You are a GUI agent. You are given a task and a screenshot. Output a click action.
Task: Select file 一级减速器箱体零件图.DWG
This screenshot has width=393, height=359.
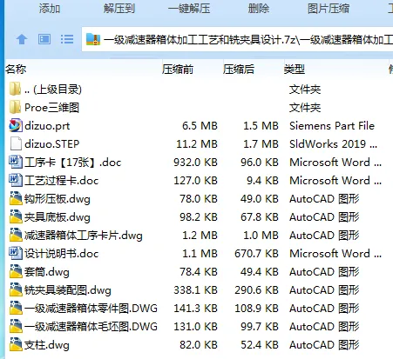(x=91, y=309)
